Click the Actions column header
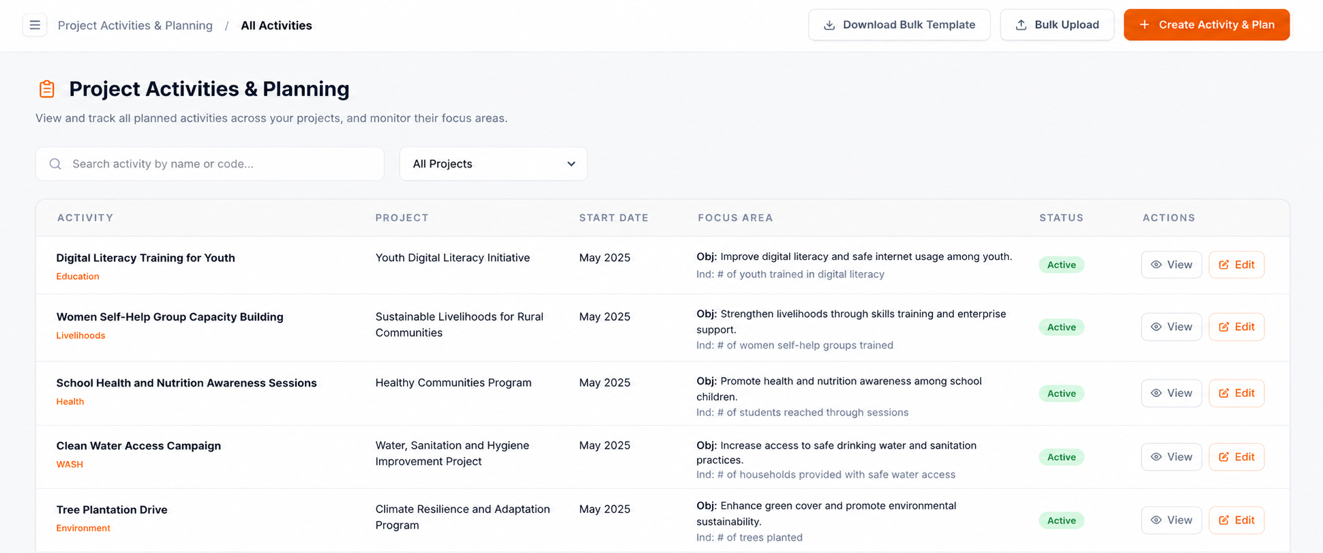 point(1169,218)
